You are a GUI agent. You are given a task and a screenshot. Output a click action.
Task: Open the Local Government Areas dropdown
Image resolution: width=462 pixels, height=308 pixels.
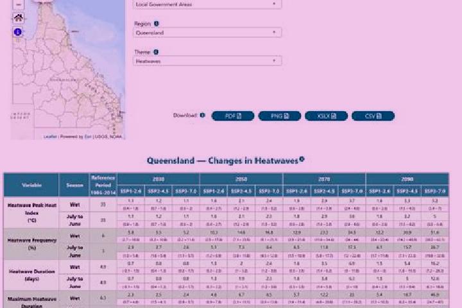(x=207, y=4)
